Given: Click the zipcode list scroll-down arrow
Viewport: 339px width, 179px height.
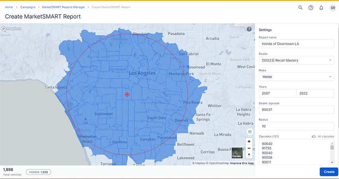Looking at the screenshot, I should click(332, 162).
